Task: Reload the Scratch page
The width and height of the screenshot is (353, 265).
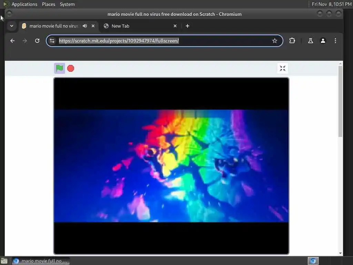Action: (37, 41)
